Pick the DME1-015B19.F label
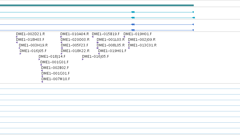The width and height of the screenshot is (240, 135). tap(106, 34)
